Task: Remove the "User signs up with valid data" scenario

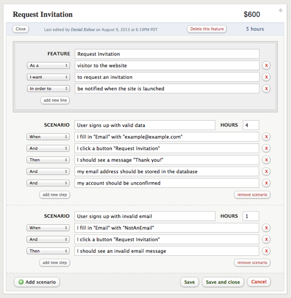Action: tap(252, 195)
